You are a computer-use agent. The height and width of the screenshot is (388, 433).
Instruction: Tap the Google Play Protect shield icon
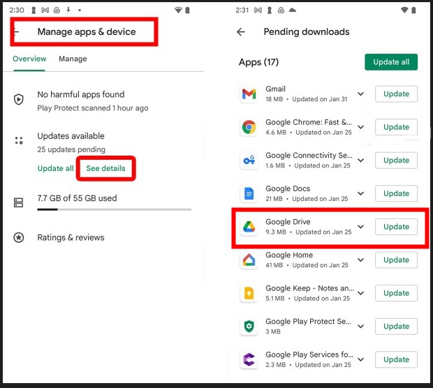pyautogui.click(x=249, y=326)
